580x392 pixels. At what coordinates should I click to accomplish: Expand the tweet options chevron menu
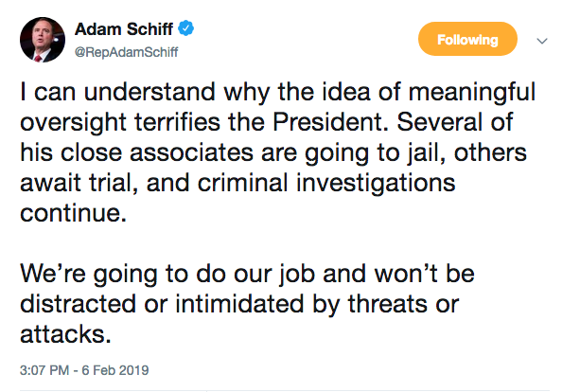pyautogui.click(x=542, y=41)
